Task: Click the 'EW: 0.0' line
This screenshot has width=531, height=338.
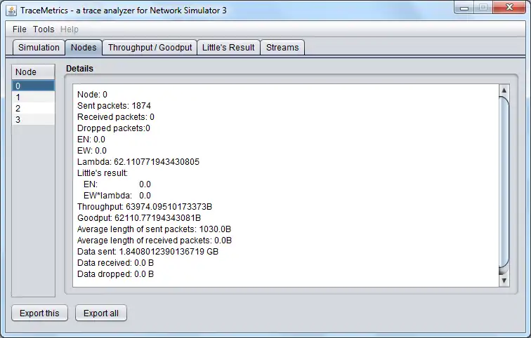Action: pyautogui.click(x=92, y=150)
